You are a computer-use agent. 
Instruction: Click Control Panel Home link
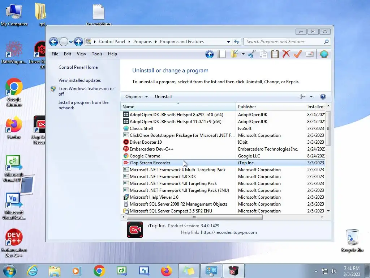click(x=78, y=67)
